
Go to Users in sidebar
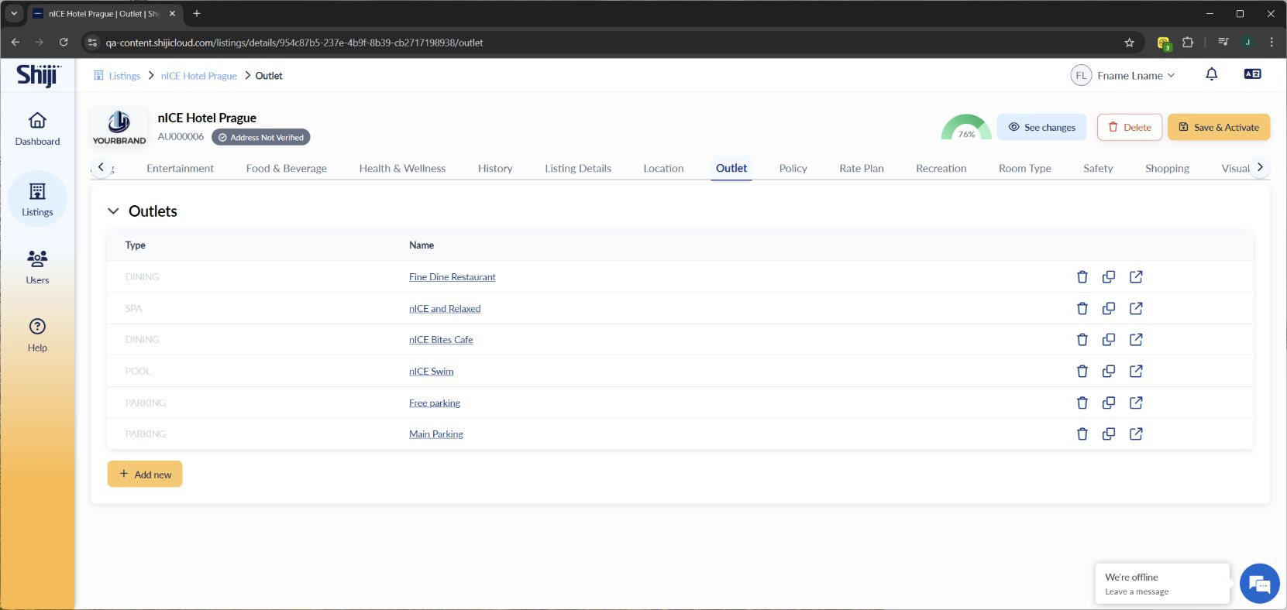(37, 267)
